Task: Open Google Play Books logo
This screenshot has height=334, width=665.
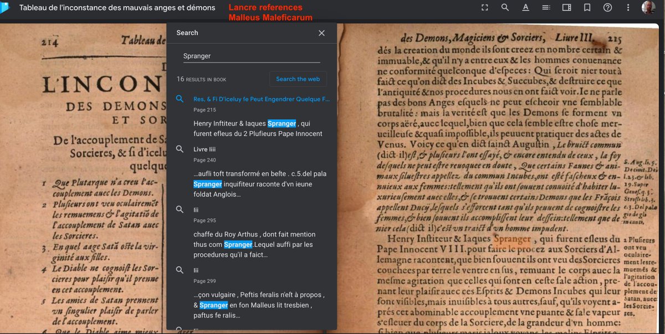Action: (x=5, y=8)
